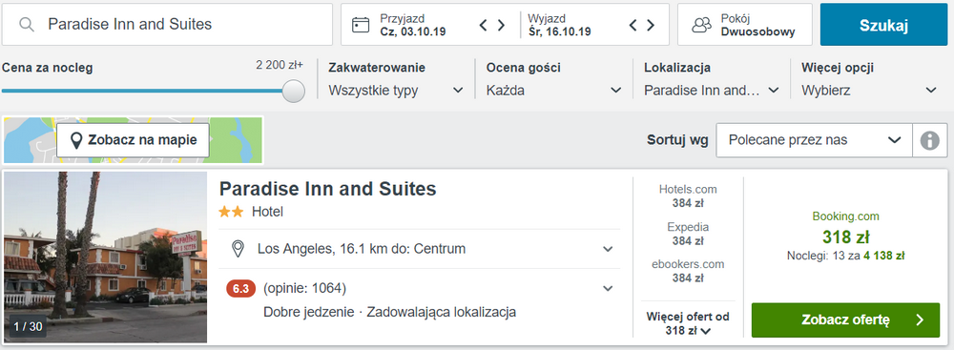
Task: Move arrival date to previous day
Action: (484, 25)
